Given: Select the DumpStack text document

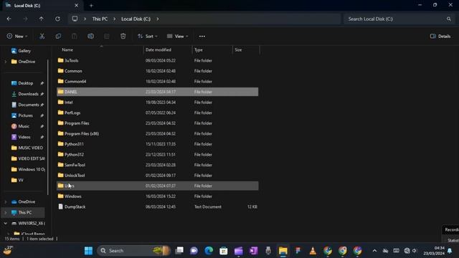Looking at the screenshot, I should tap(158, 207).
